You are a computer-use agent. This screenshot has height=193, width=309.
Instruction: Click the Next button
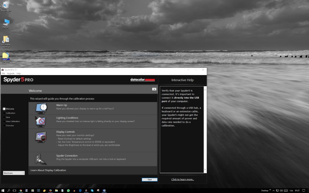[x=150, y=179]
